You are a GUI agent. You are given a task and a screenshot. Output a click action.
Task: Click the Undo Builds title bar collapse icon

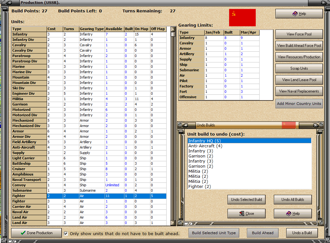[185, 125]
